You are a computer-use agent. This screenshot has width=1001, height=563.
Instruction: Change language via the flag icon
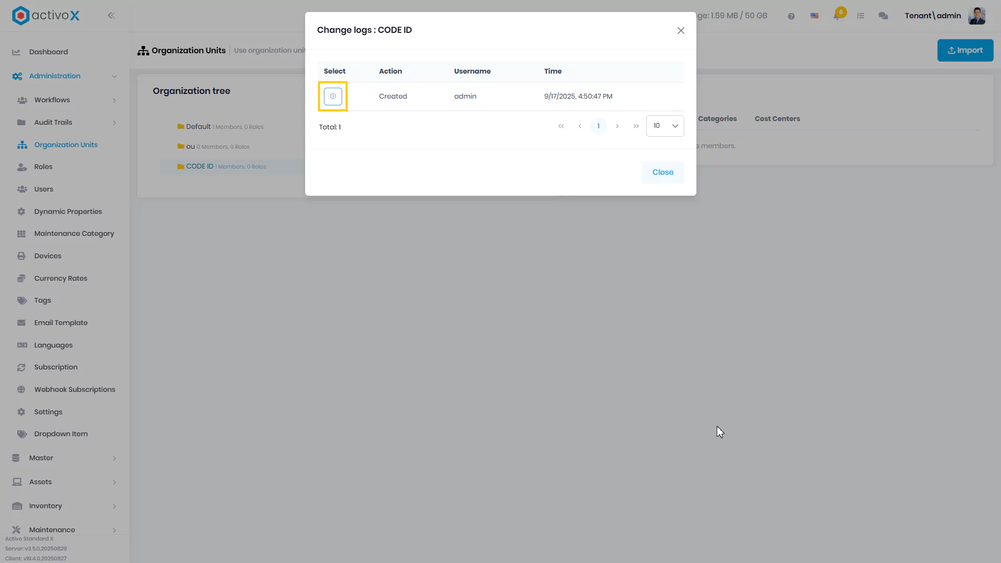(x=814, y=16)
